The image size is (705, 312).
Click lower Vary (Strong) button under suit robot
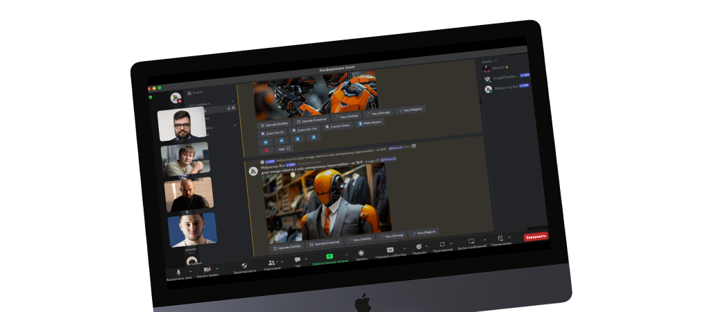[391, 235]
